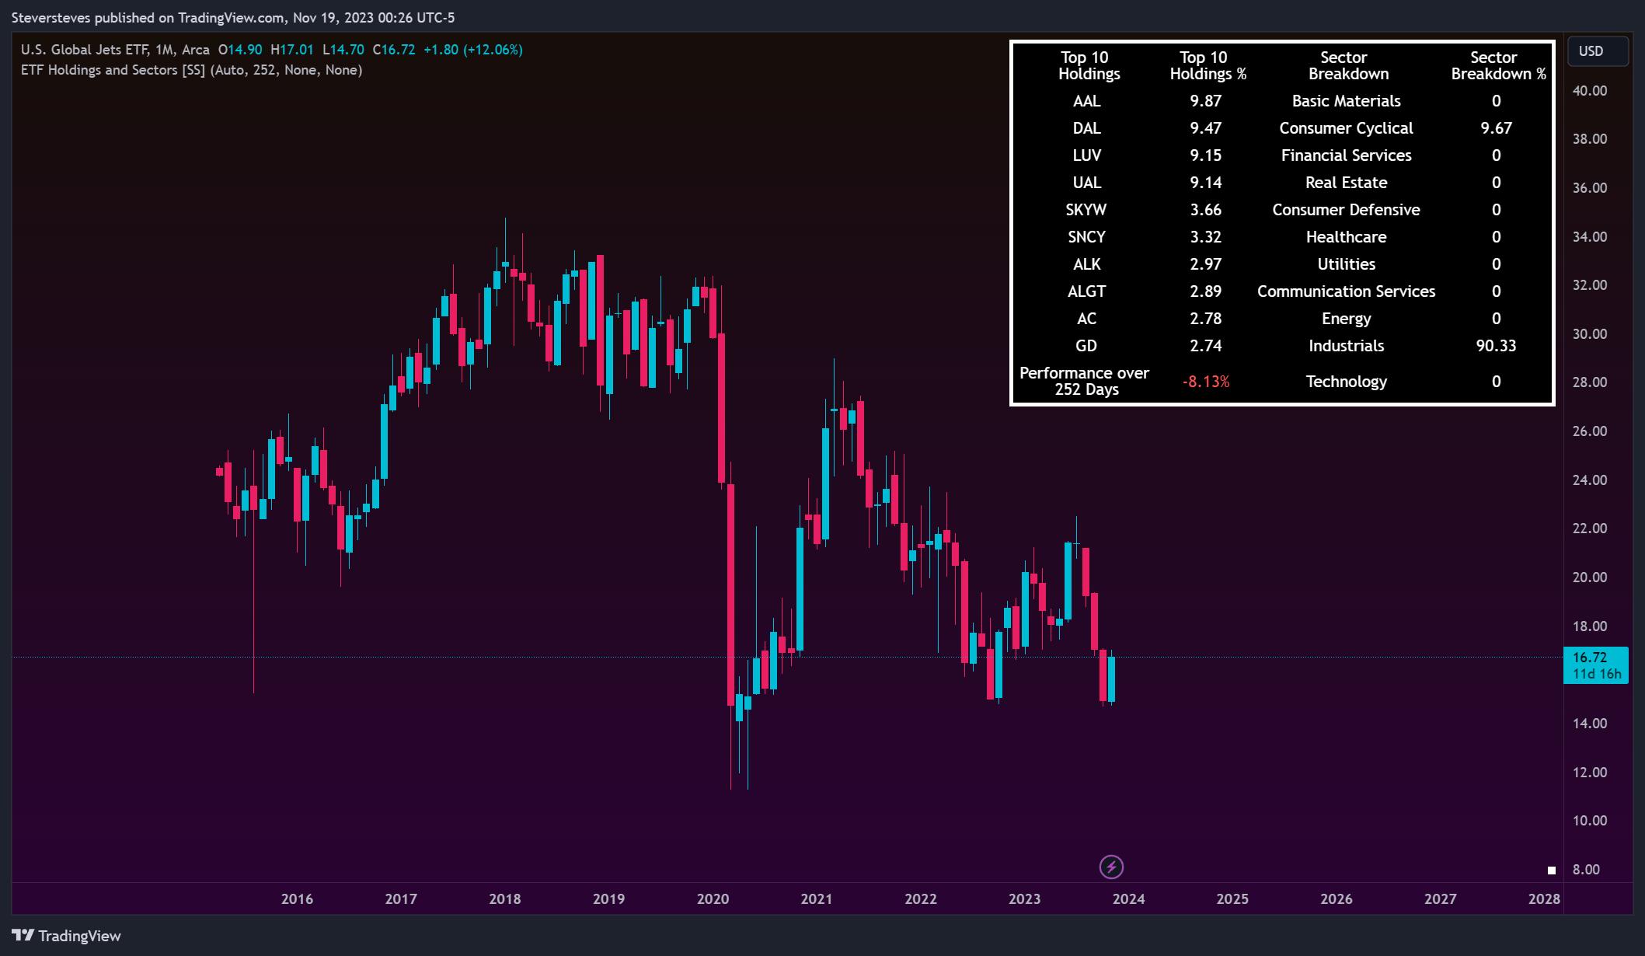Open the USD currency selector
The width and height of the screenshot is (1645, 956).
(1598, 51)
